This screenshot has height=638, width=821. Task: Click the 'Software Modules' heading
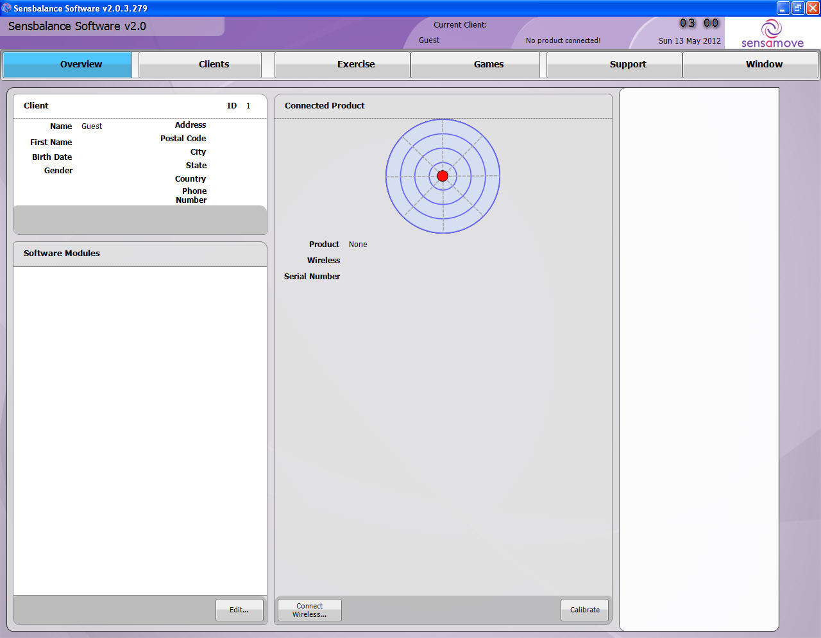tap(62, 254)
